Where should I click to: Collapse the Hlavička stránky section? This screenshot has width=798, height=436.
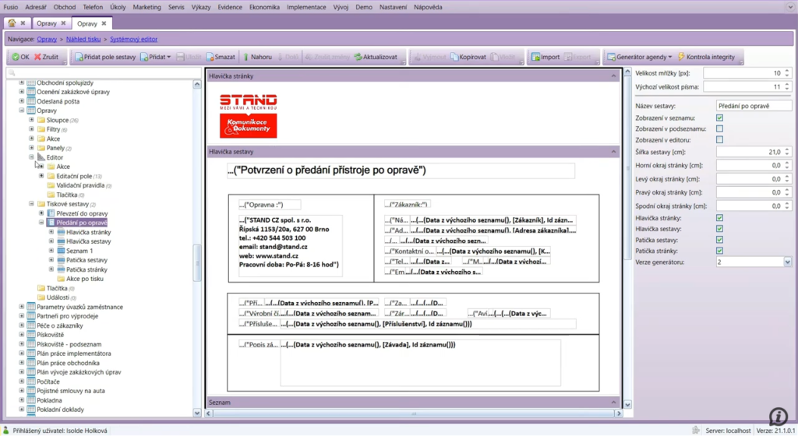(614, 76)
